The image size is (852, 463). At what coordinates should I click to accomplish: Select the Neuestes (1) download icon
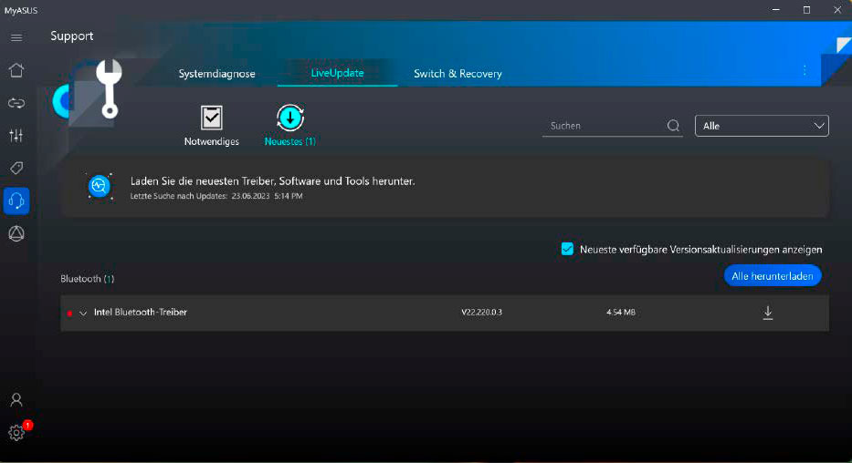click(x=290, y=118)
